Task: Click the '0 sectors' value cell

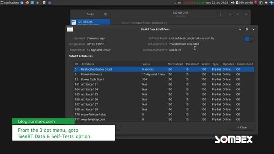Action: tap(148, 69)
